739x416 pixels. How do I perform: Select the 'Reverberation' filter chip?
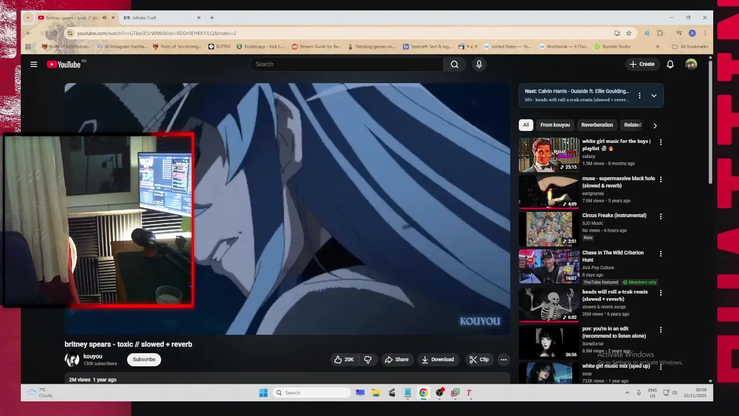click(597, 125)
